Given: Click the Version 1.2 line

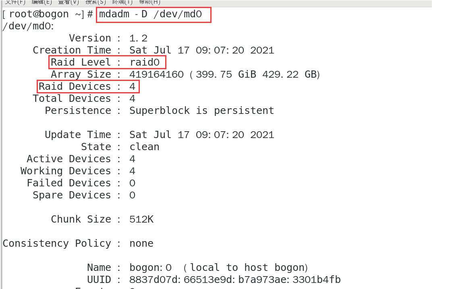Looking at the screenshot, I should tap(108, 38).
